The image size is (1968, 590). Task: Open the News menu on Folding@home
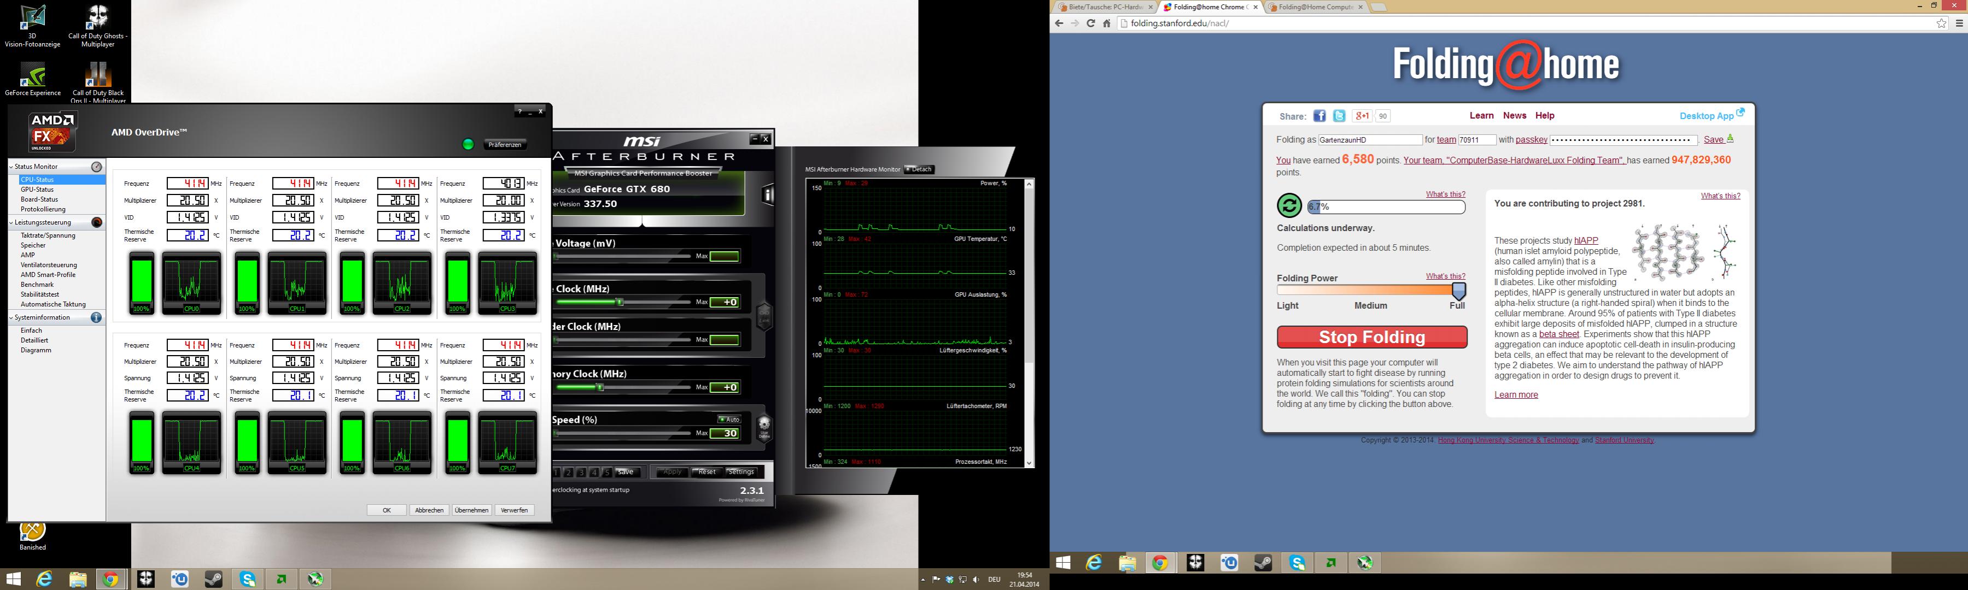[1514, 116]
